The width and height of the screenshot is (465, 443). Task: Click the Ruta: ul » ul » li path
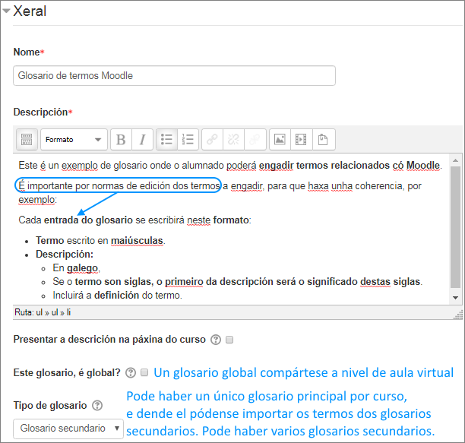43,312
